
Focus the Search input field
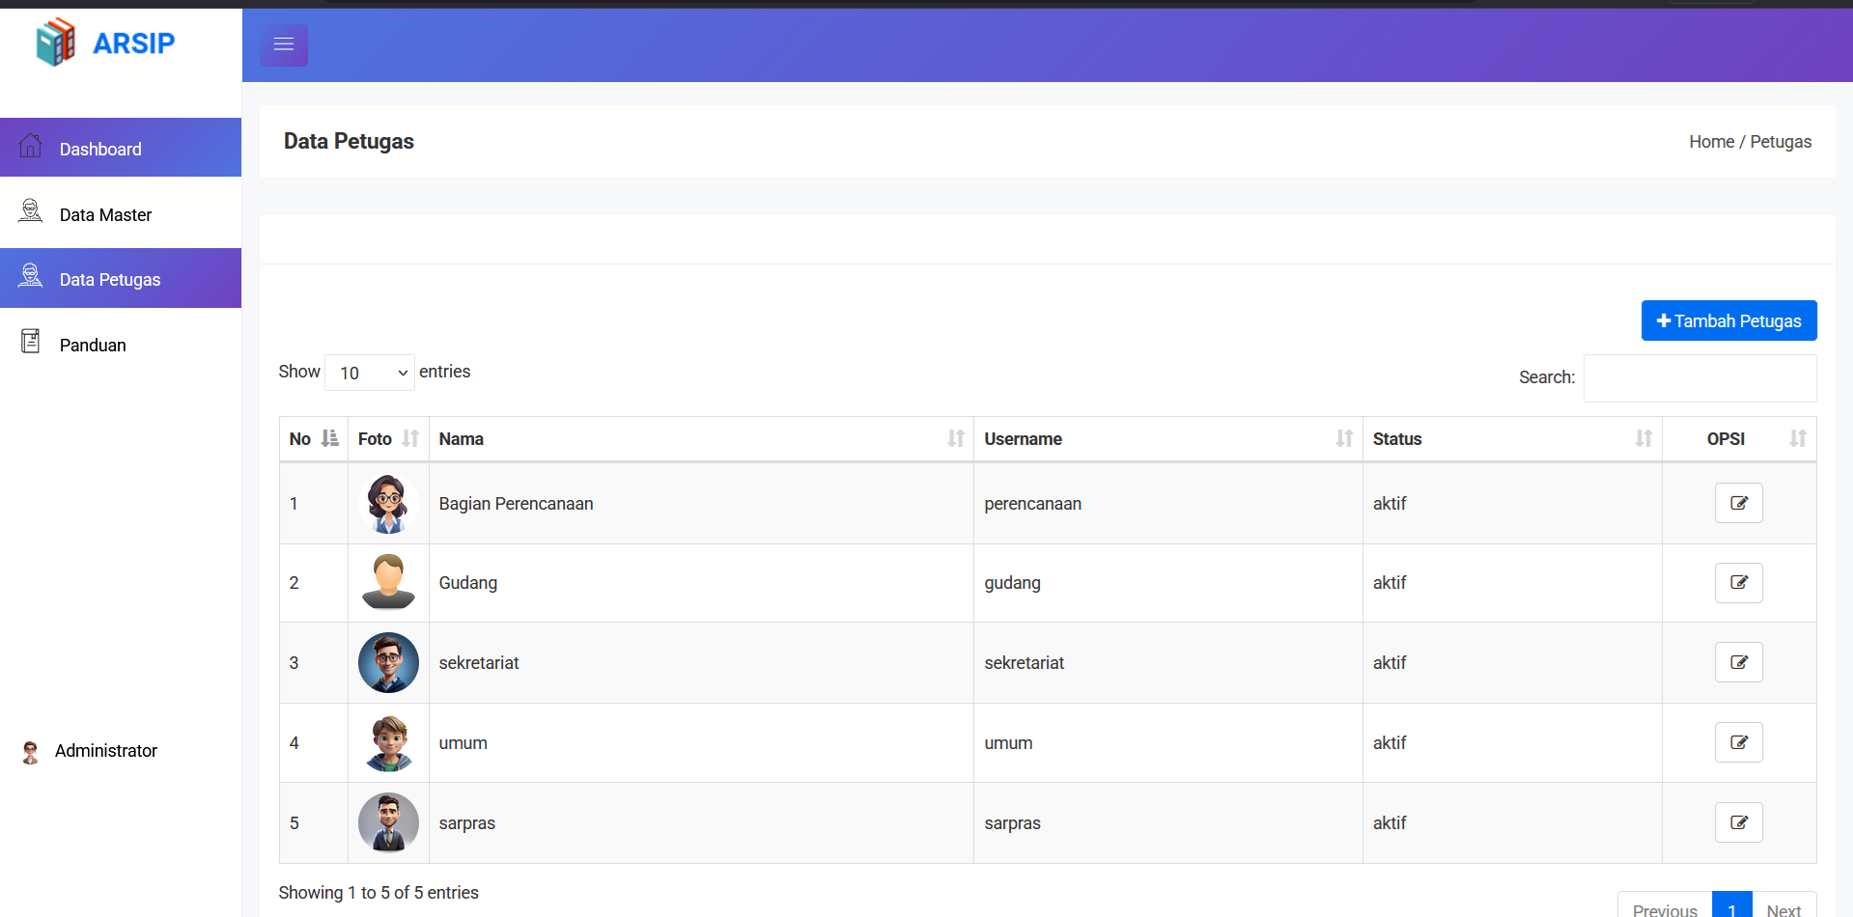(1699, 378)
